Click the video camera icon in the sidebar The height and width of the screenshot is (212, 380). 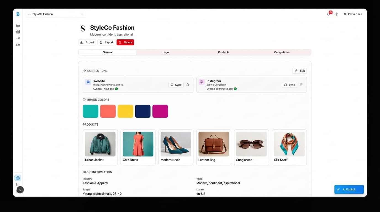click(18, 44)
